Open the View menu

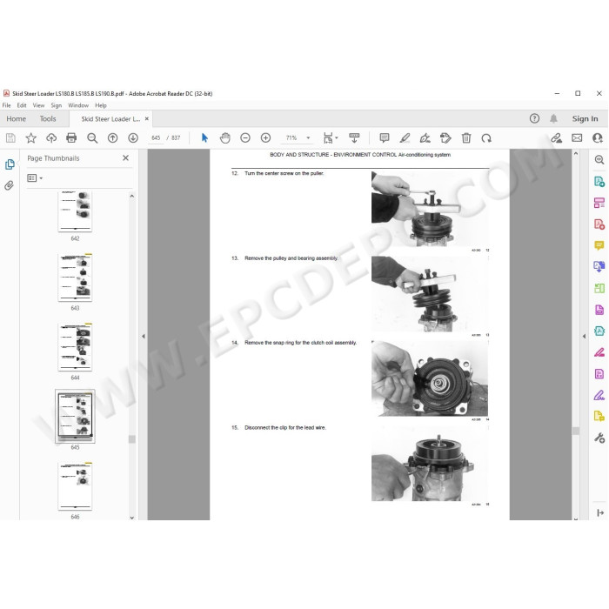pos(38,105)
